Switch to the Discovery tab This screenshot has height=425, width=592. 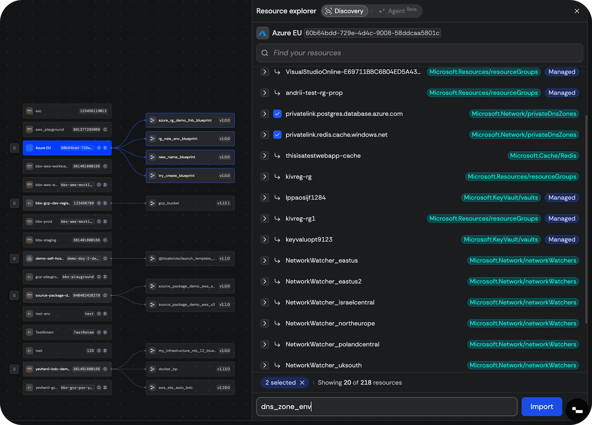tap(344, 11)
